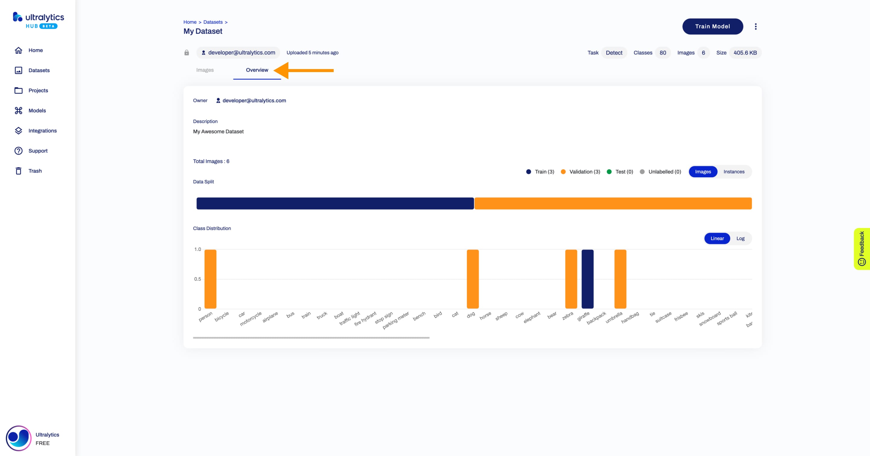The width and height of the screenshot is (870, 456).
Task: Drag the data split bar slider
Action: (x=474, y=203)
